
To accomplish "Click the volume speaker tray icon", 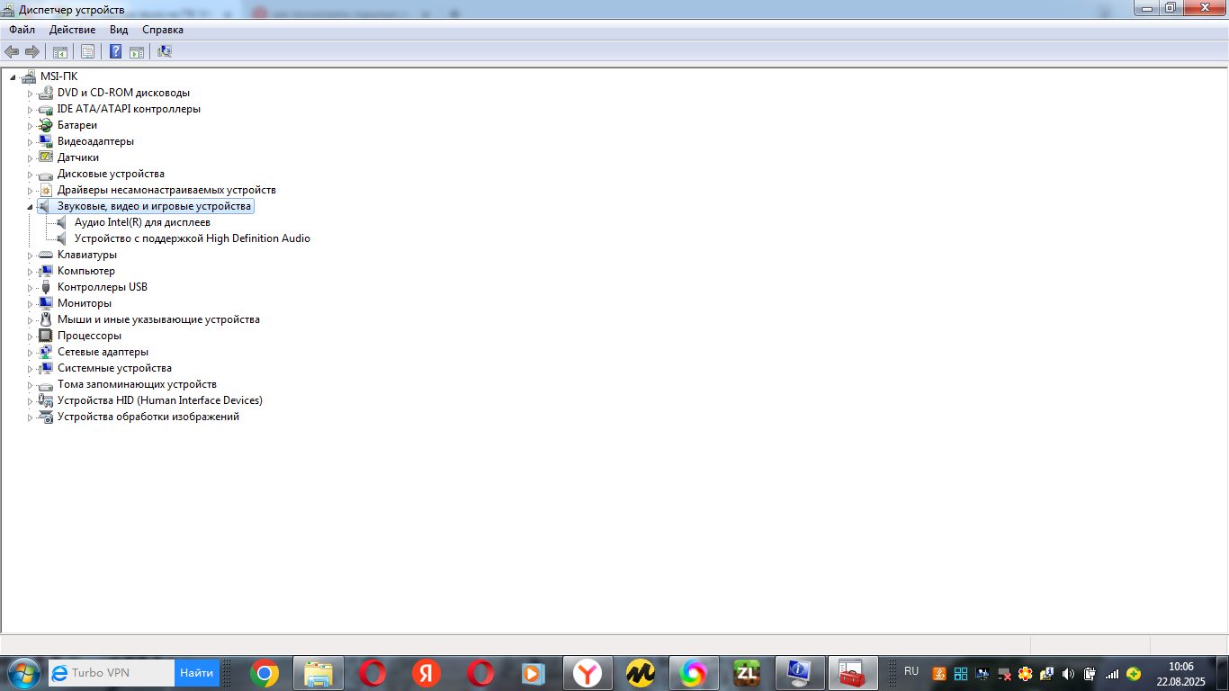I will coord(1068,673).
